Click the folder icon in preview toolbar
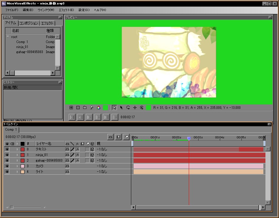Image resolution: width=279 pixels, height=218 pixels. coord(85,107)
